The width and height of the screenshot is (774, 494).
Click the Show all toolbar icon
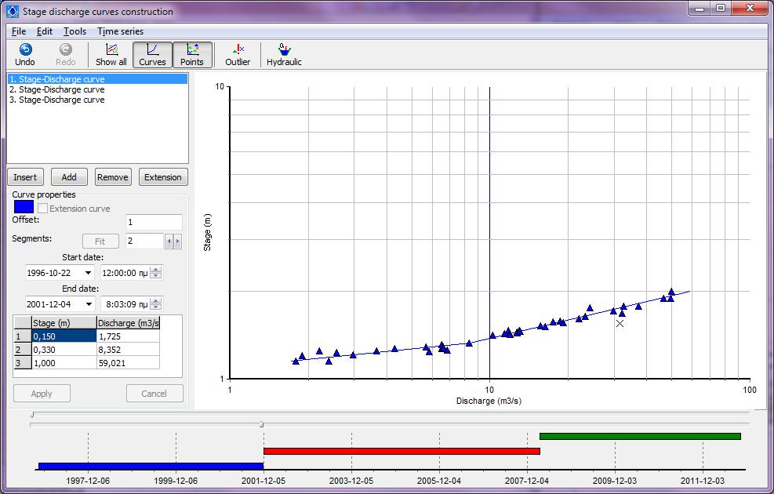pyautogui.click(x=111, y=54)
